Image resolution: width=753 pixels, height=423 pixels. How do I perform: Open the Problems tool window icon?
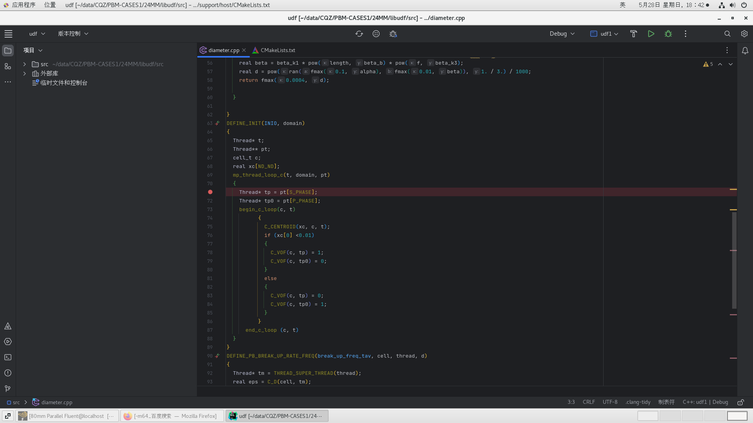pos(8,373)
